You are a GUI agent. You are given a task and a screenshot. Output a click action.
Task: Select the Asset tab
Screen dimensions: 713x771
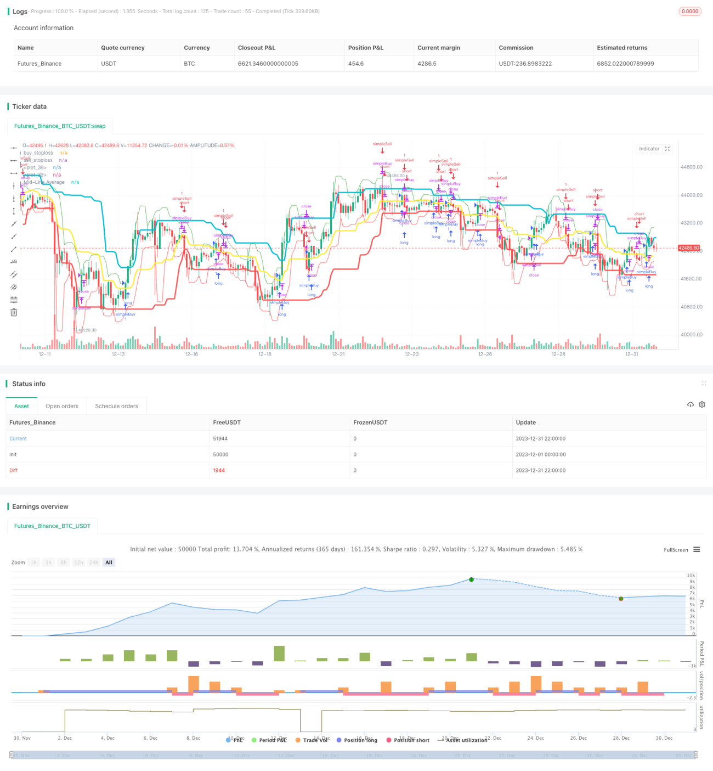tap(22, 406)
